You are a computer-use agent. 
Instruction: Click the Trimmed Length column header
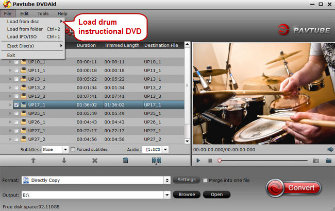[x=122, y=45]
